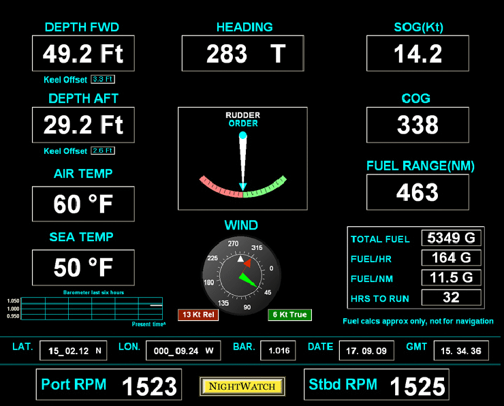Screen dimensions: 504x406
Task: Click the barometer six-hour history graph
Action: [x=92, y=309]
